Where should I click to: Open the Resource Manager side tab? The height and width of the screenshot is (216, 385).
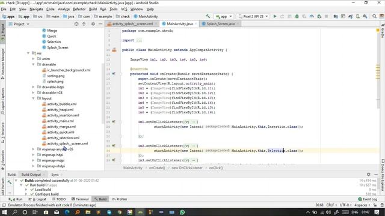pos(2,64)
